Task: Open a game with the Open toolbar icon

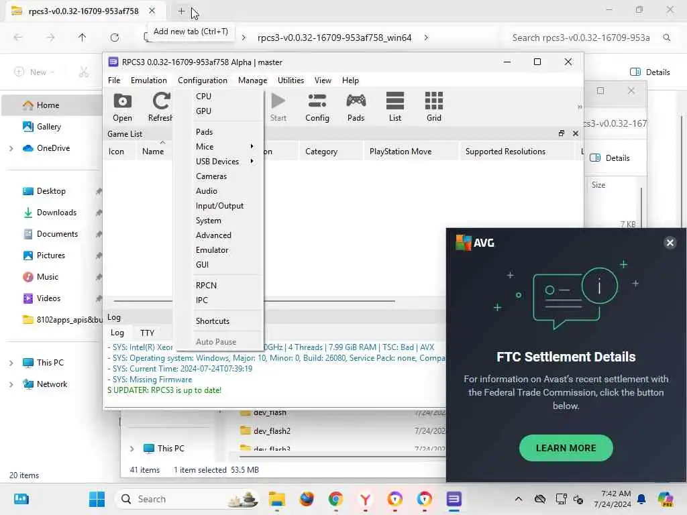Action: pyautogui.click(x=122, y=107)
